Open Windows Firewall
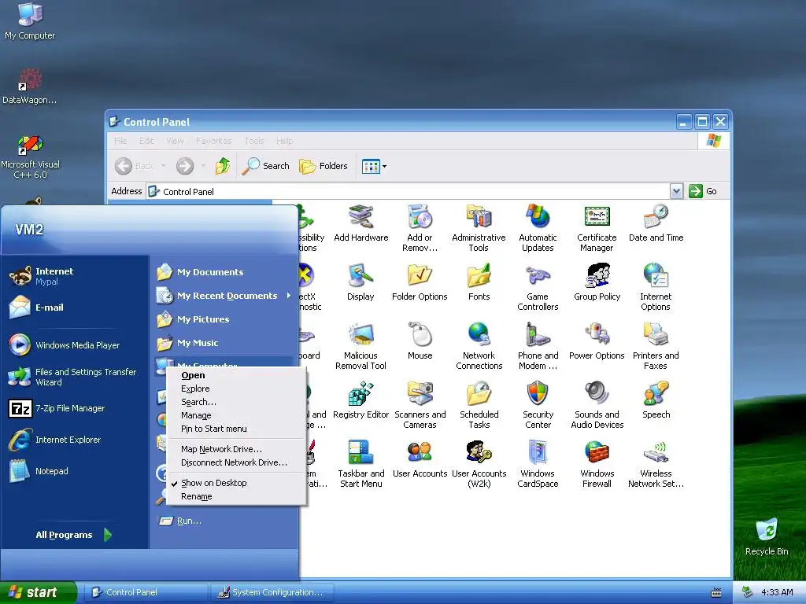Image resolution: width=806 pixels, height=604 pixels. point(597,464)
